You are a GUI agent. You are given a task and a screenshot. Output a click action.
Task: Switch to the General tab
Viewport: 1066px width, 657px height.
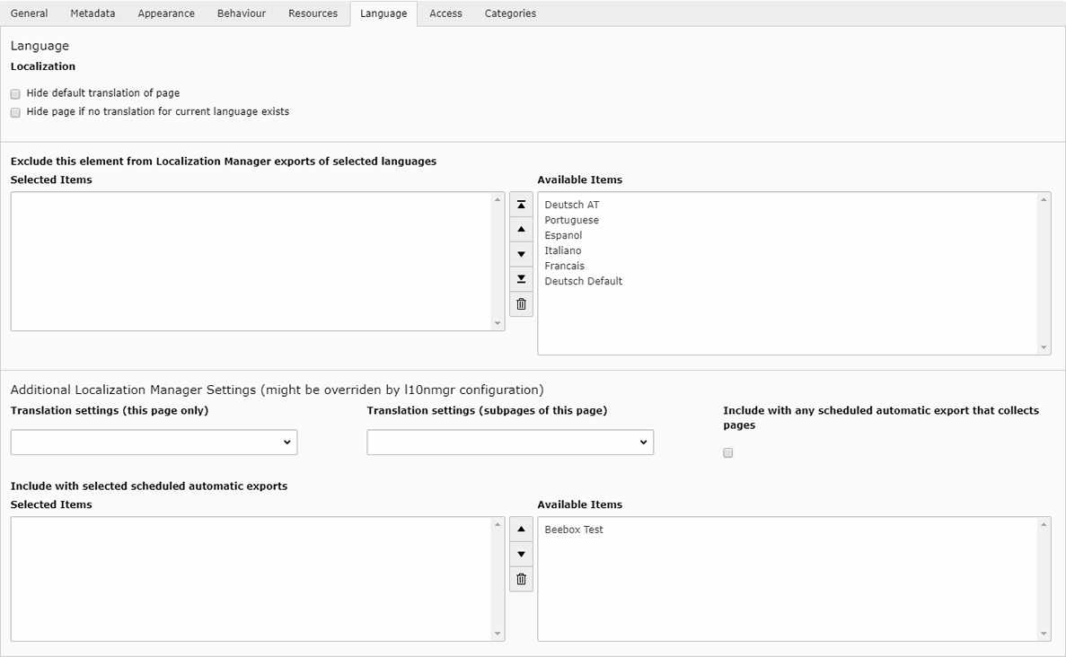point(29,13)
